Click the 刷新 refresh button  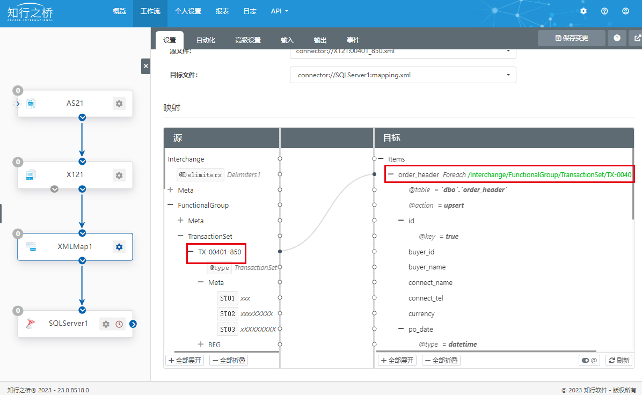pos(619,360)
